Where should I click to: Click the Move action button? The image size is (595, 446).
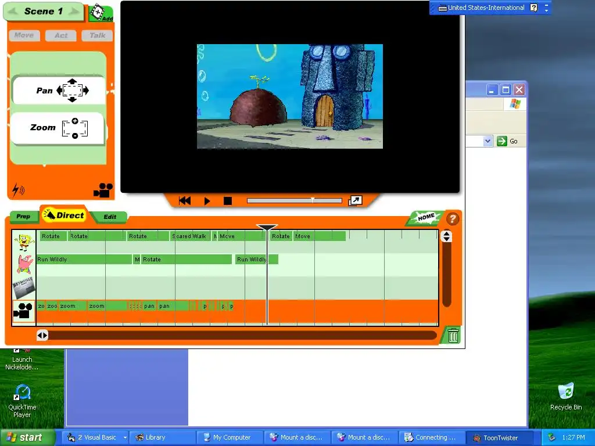coord(24,35)
